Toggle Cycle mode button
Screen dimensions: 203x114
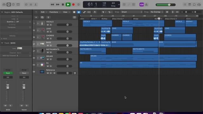[x=78, y=4]
